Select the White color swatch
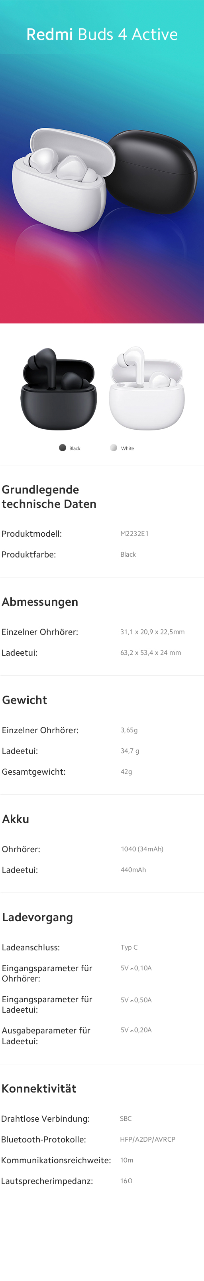The width and height of the screenshot is (204, 1281). pos(114,448)
